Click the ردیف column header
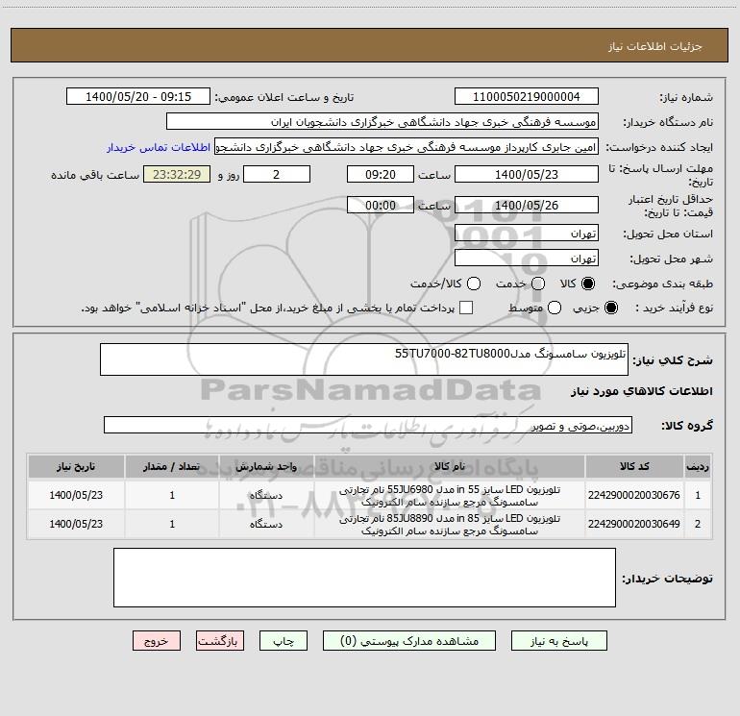 click(x=698, y=466)
